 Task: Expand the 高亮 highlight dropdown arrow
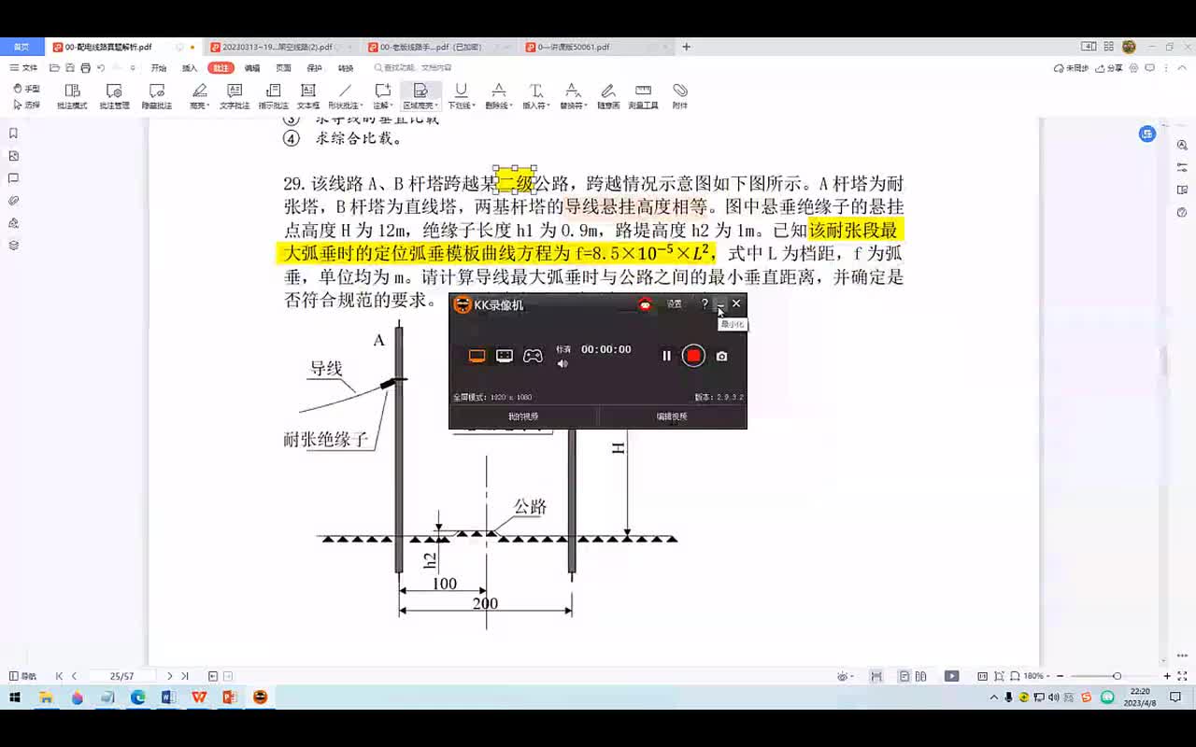tap(209, 106)
